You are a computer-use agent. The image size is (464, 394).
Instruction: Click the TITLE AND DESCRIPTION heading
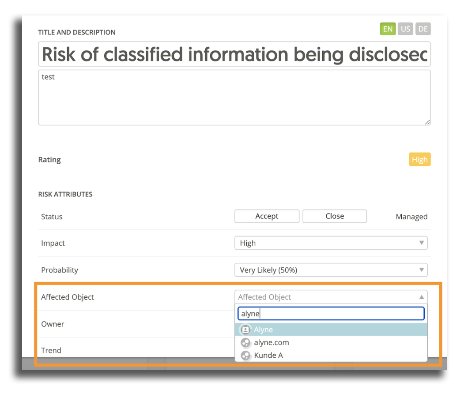coord(77,32)
